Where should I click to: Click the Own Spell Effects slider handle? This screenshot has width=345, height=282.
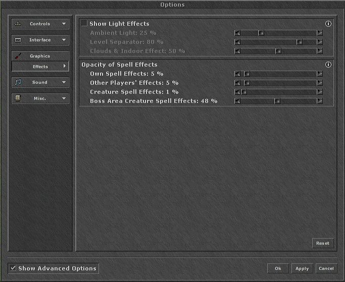tap(247, 74)
